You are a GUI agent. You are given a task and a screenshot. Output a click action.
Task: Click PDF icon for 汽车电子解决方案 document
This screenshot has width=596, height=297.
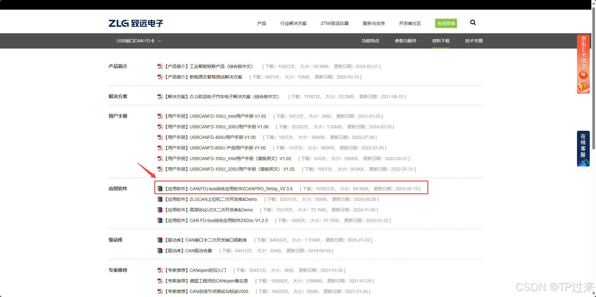pyautogui.click(x=160, y=97)
